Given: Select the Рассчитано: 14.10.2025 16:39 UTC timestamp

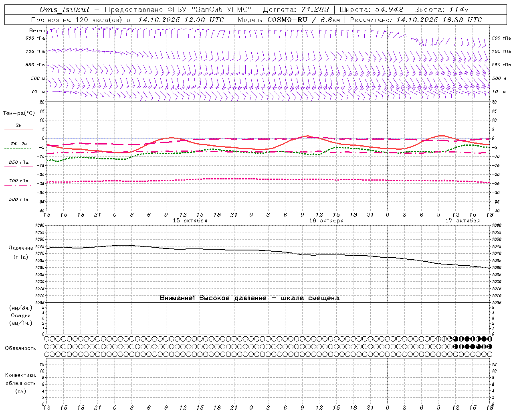Looking at the screenshot, I should (x=416, y=20).
